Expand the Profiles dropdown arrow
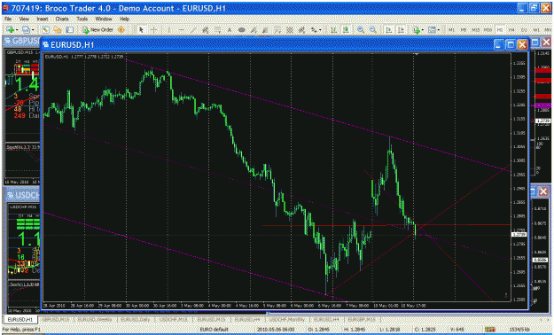554x335 pixels. pyautogui.click(x=33, y=30)
